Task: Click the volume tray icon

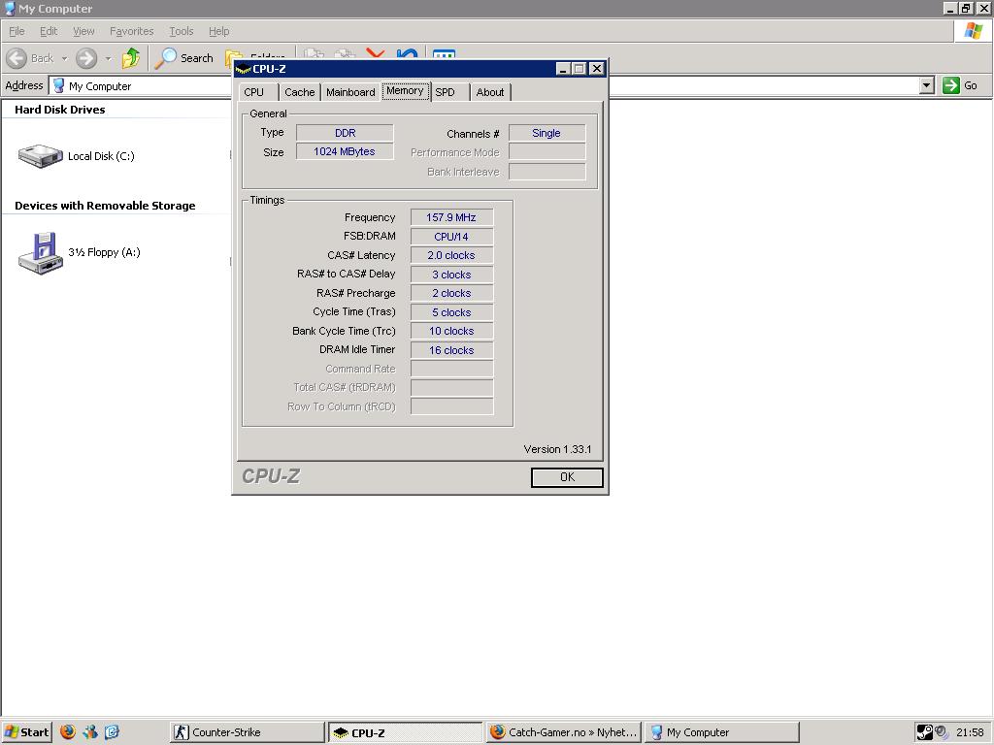Action: [942, 732]
